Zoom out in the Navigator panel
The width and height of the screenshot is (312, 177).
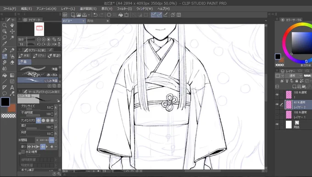click(x=39, y=40)
